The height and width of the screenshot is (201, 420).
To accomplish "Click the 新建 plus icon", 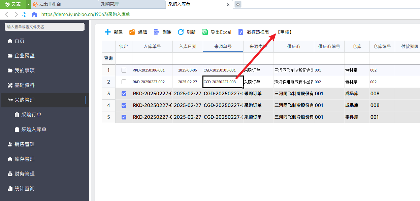I will (x=108, y=32).
